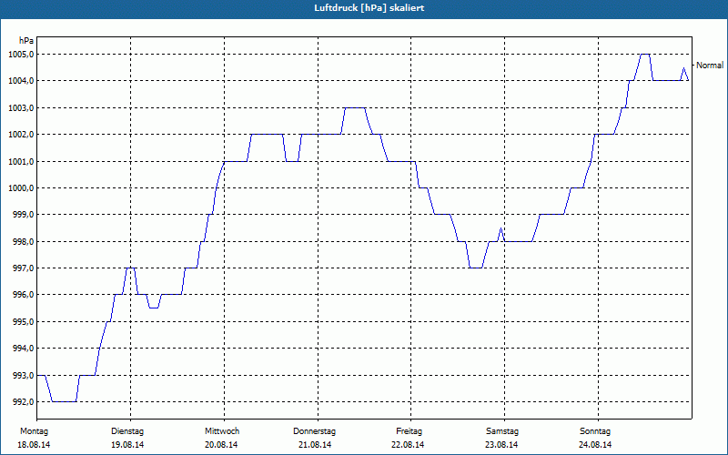Click the date 24.08.14
Screen dimensions: 728x455
point(595,445)
